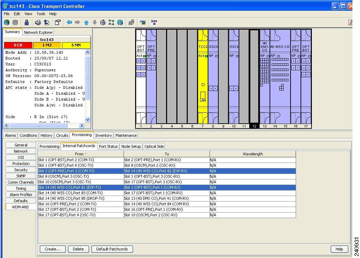
Task: Switch to the Summary tab
Action: (x=12, y=32)
